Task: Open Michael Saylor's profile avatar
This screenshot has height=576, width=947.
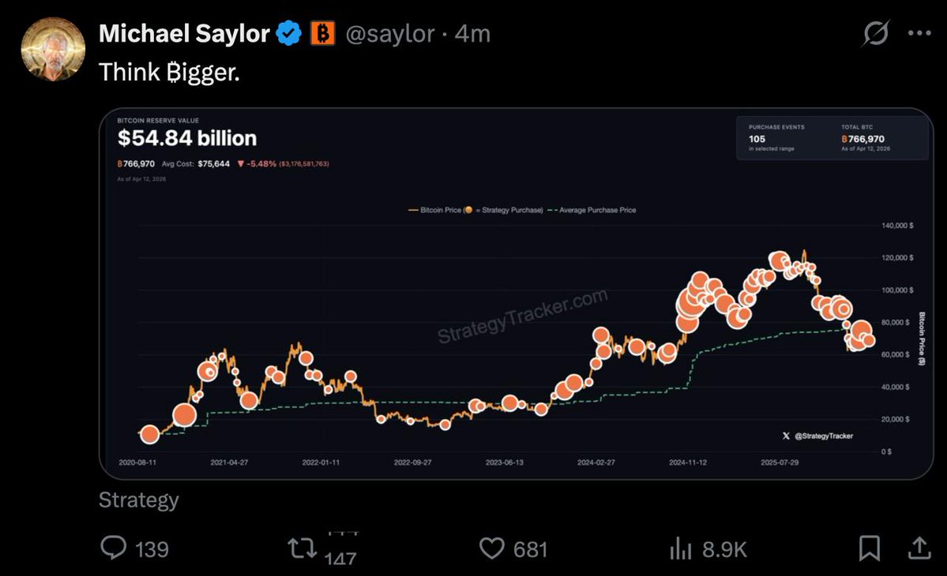Action: pos(53,49)
